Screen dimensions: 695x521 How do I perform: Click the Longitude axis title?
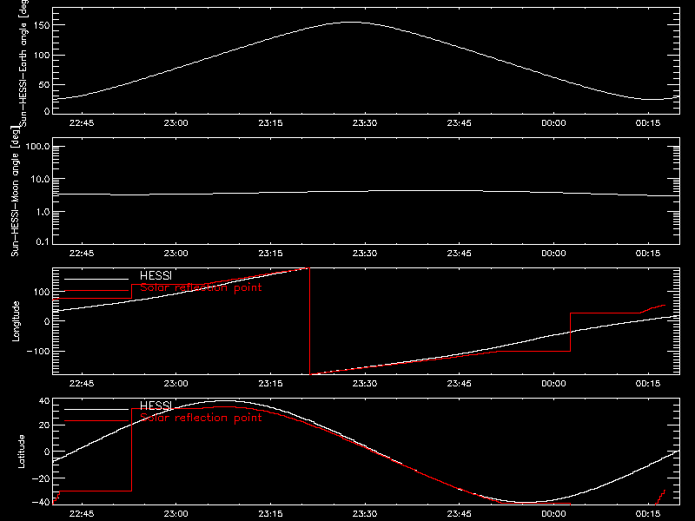pos(16,321)
